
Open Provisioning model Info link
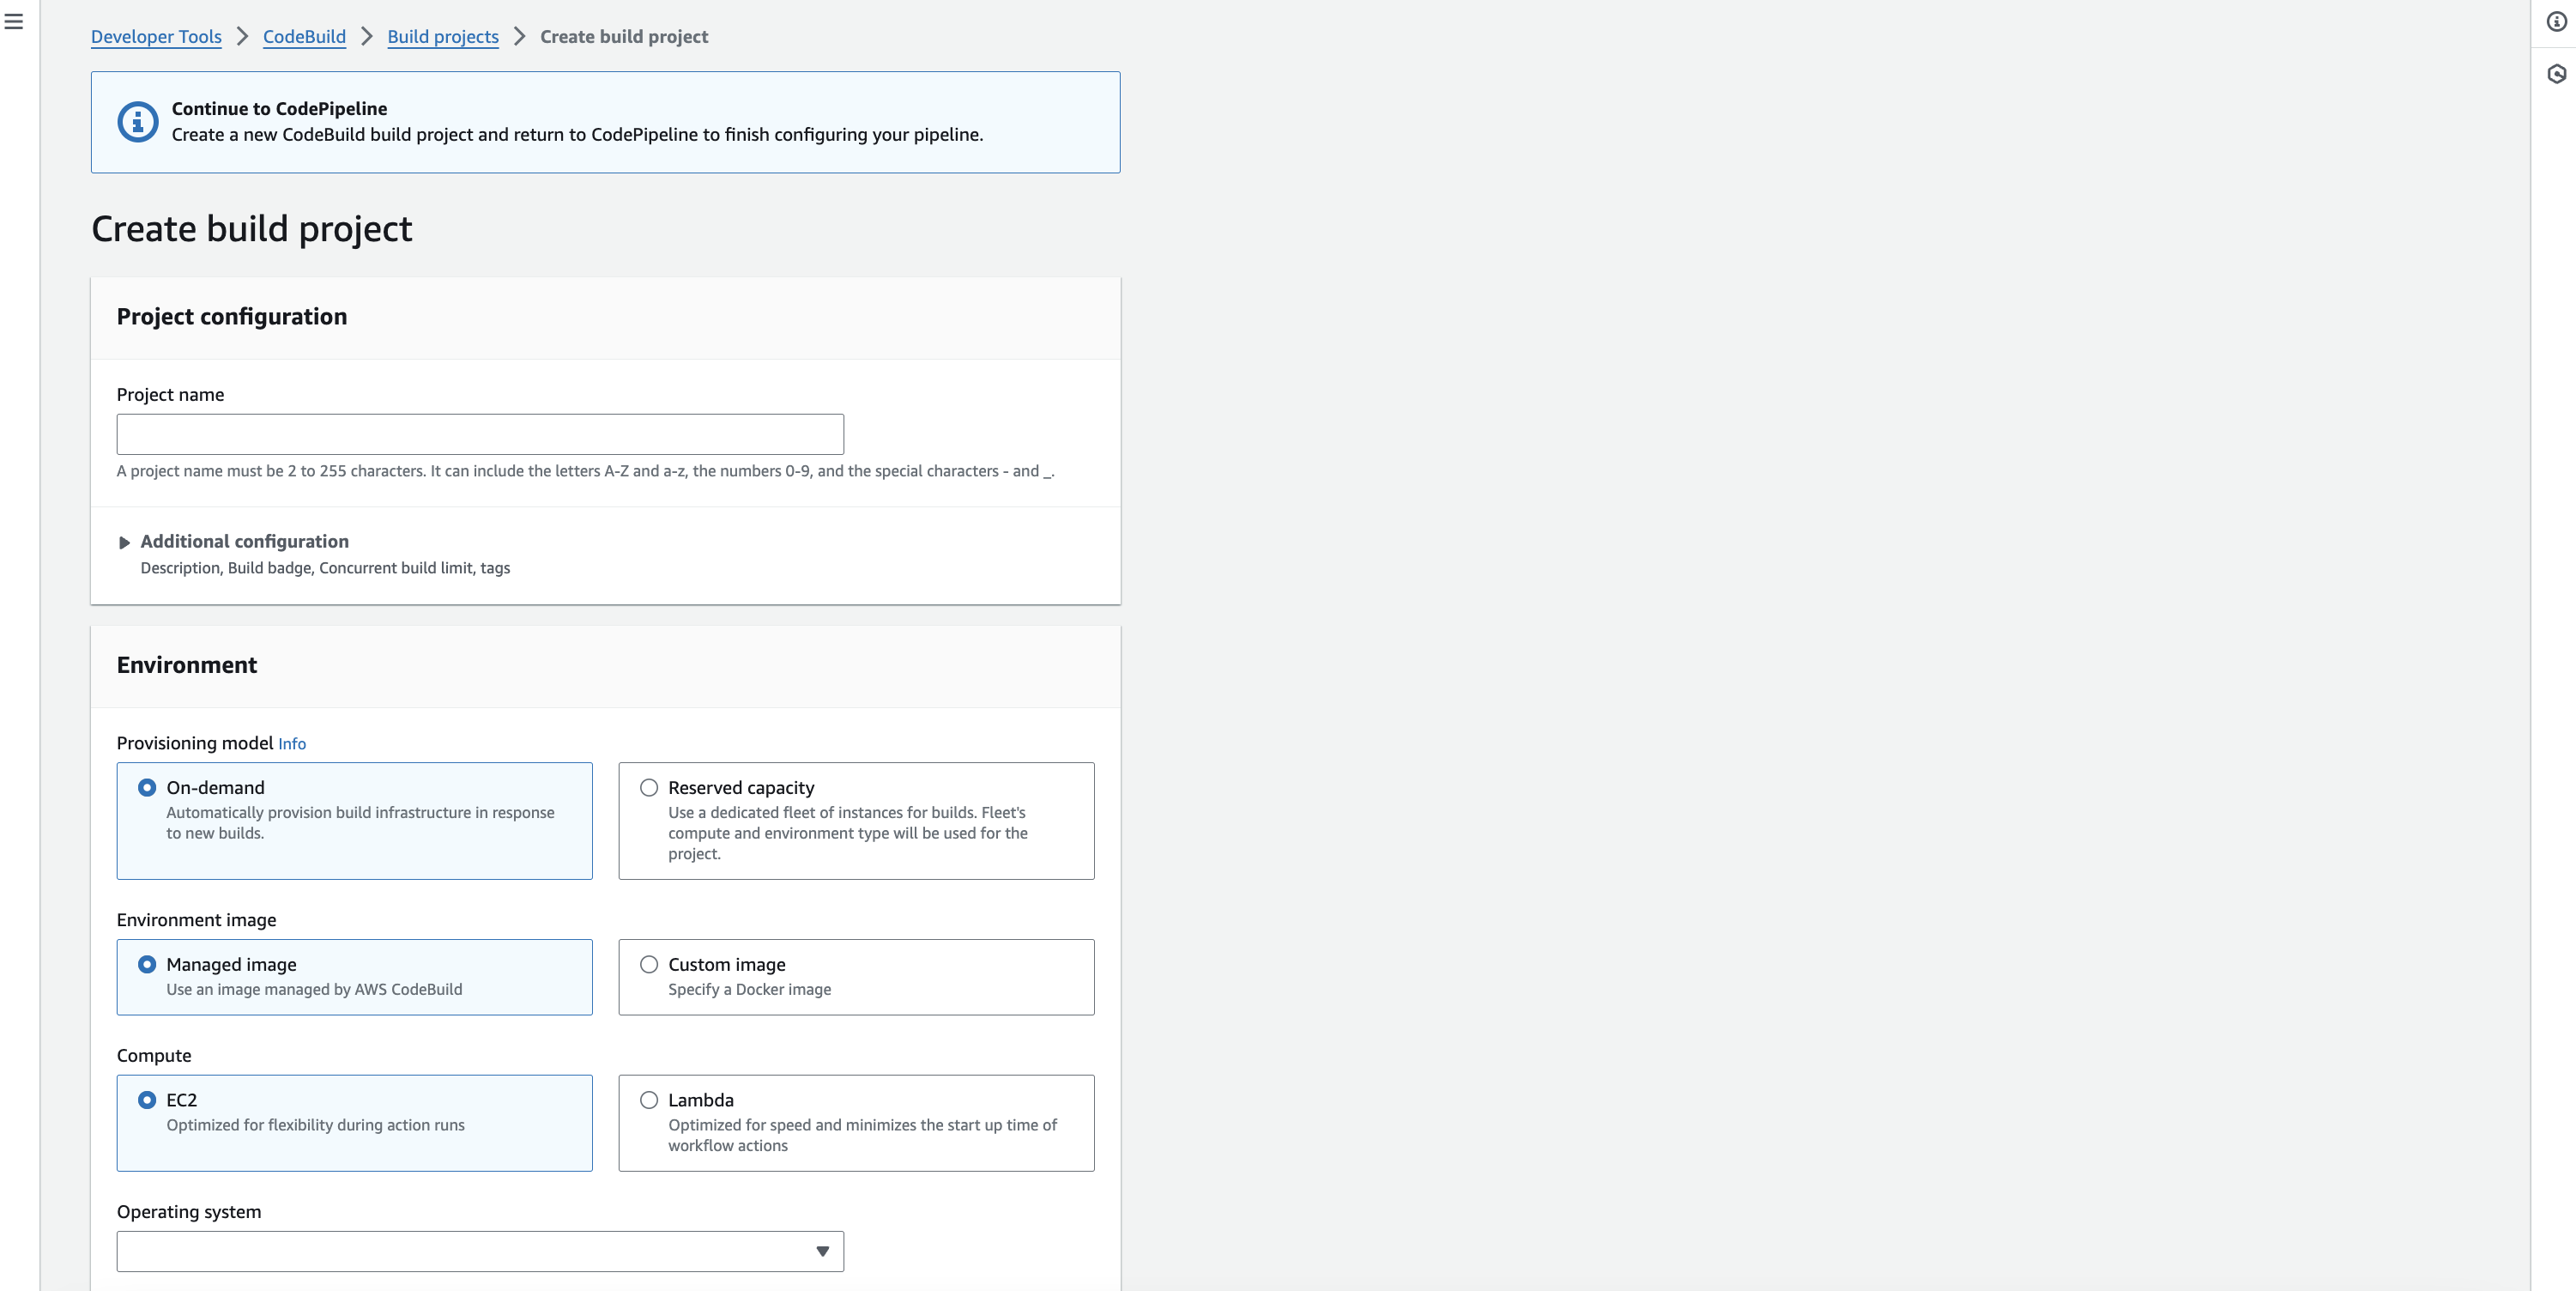(292, 744)
